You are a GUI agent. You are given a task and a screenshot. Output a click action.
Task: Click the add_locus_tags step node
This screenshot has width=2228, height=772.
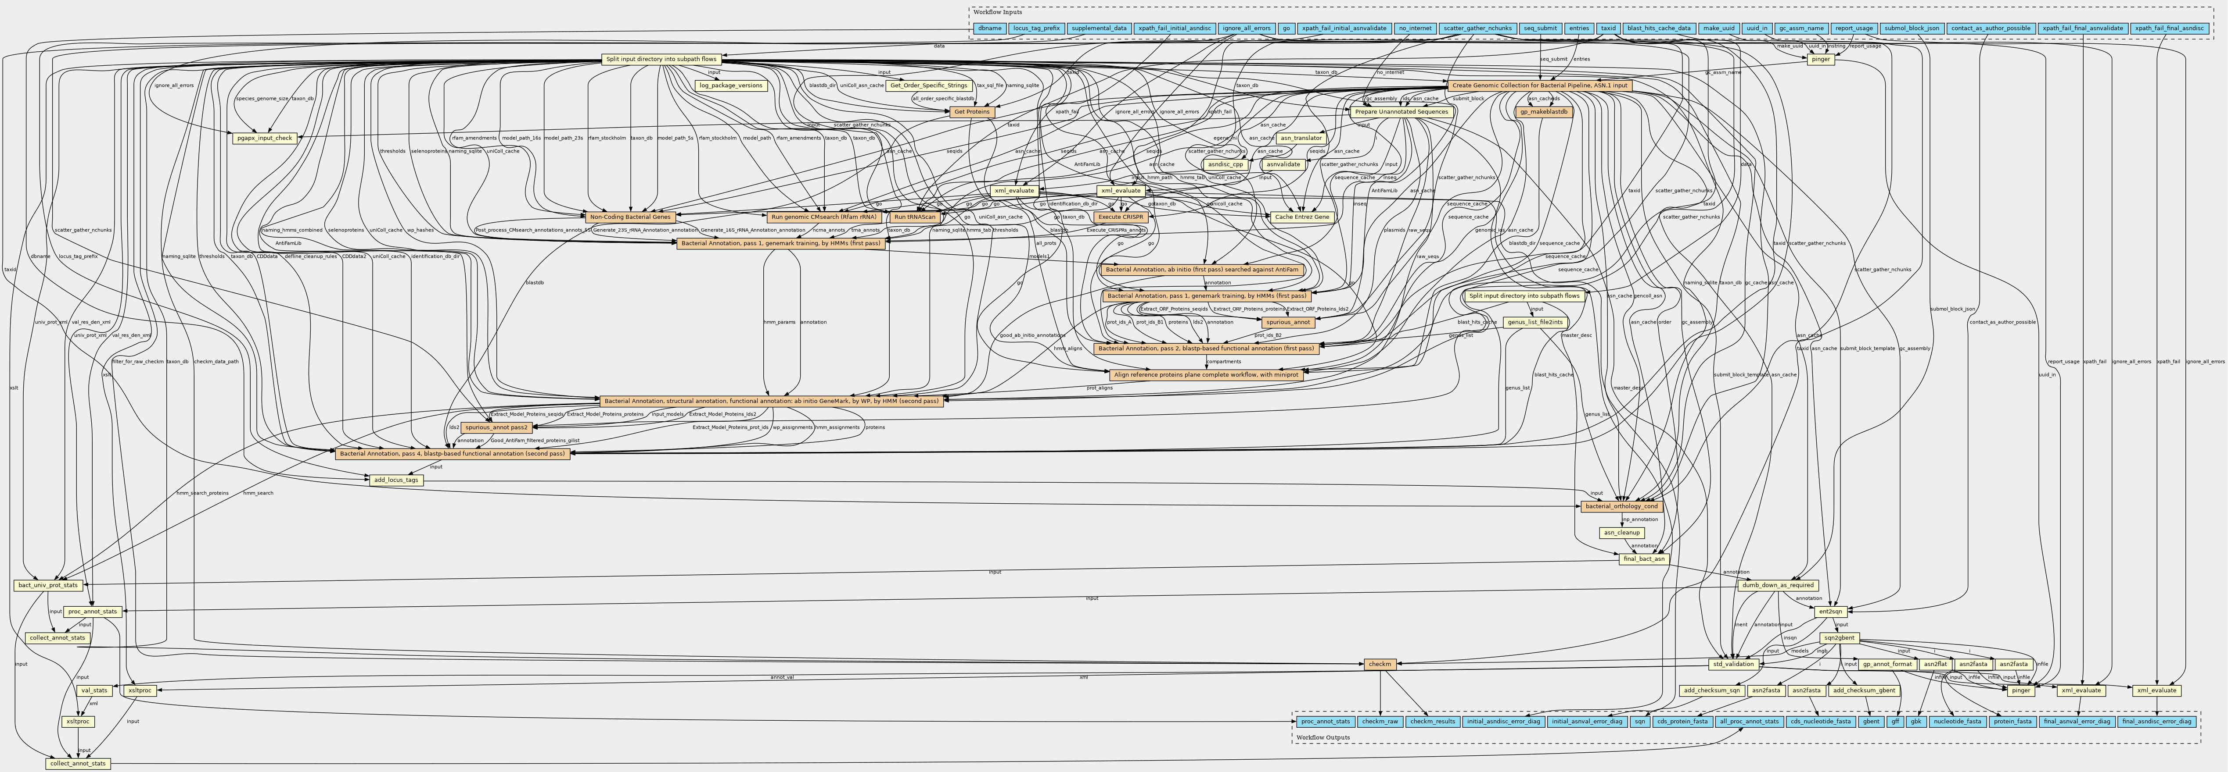[x=396, y=480]
